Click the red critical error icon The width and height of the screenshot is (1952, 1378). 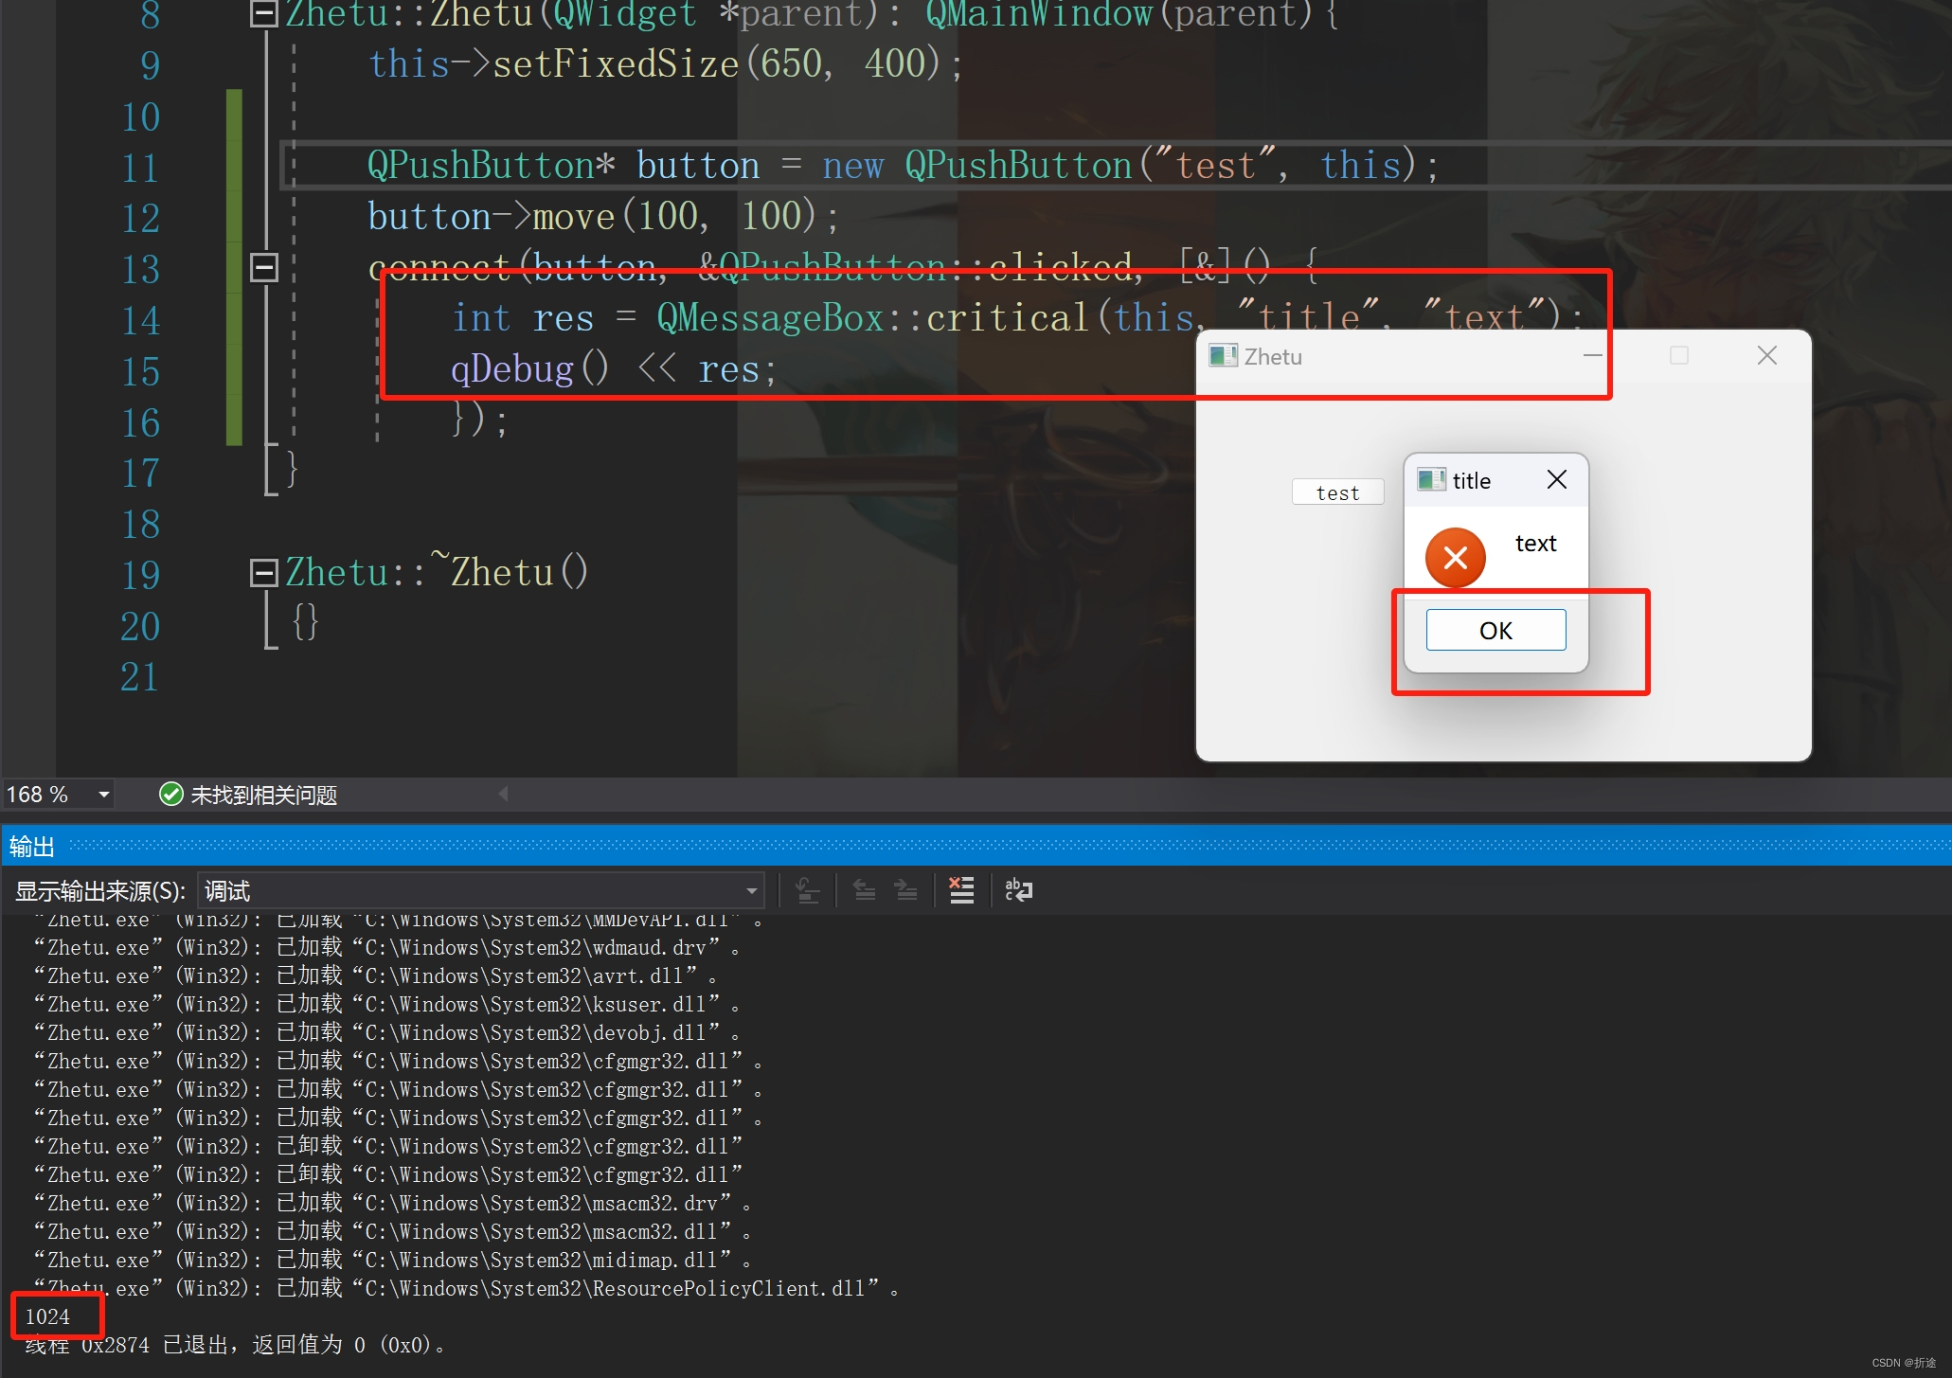point(1455,558)
